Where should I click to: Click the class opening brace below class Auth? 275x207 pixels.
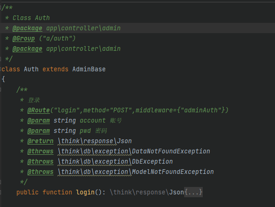tap(3, 79)
